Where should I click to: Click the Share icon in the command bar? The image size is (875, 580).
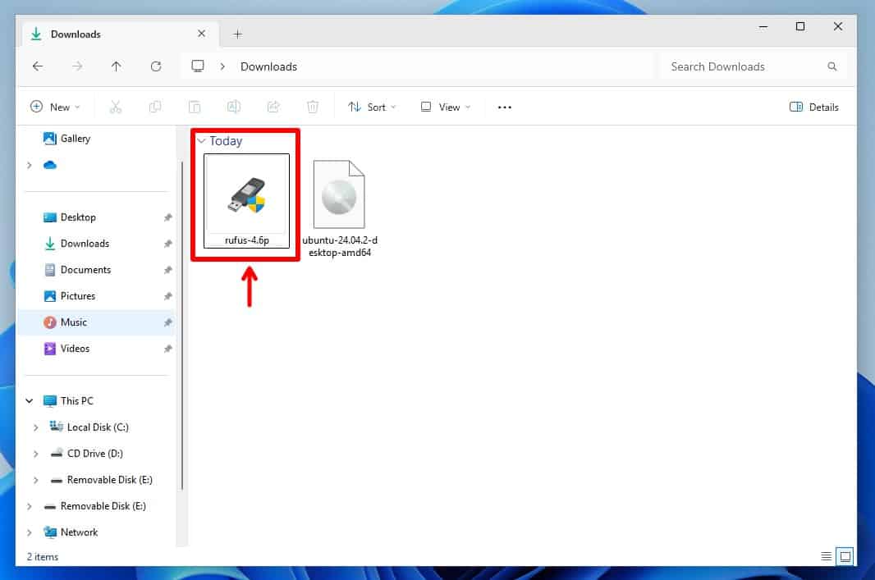pos(273,107)
